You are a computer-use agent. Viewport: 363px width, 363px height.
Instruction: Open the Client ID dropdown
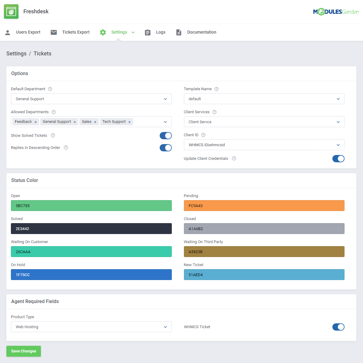pyautogui.click(x=264, y=145)
